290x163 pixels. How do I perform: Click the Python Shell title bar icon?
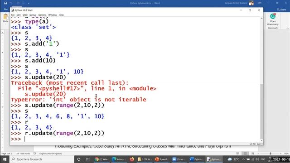click(13, 10)
